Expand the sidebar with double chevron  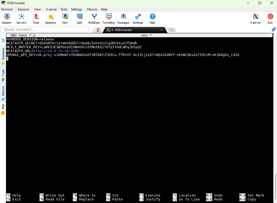3,41
